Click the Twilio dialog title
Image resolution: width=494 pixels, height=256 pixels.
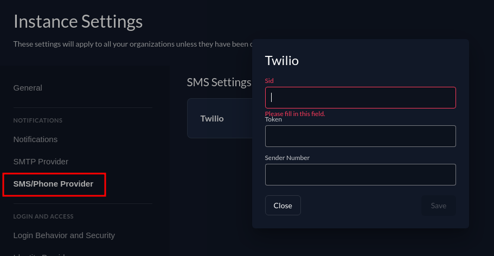[x=281, y=60]
